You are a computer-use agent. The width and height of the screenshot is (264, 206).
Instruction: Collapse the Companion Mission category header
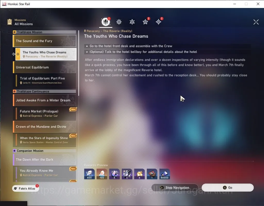45,151
